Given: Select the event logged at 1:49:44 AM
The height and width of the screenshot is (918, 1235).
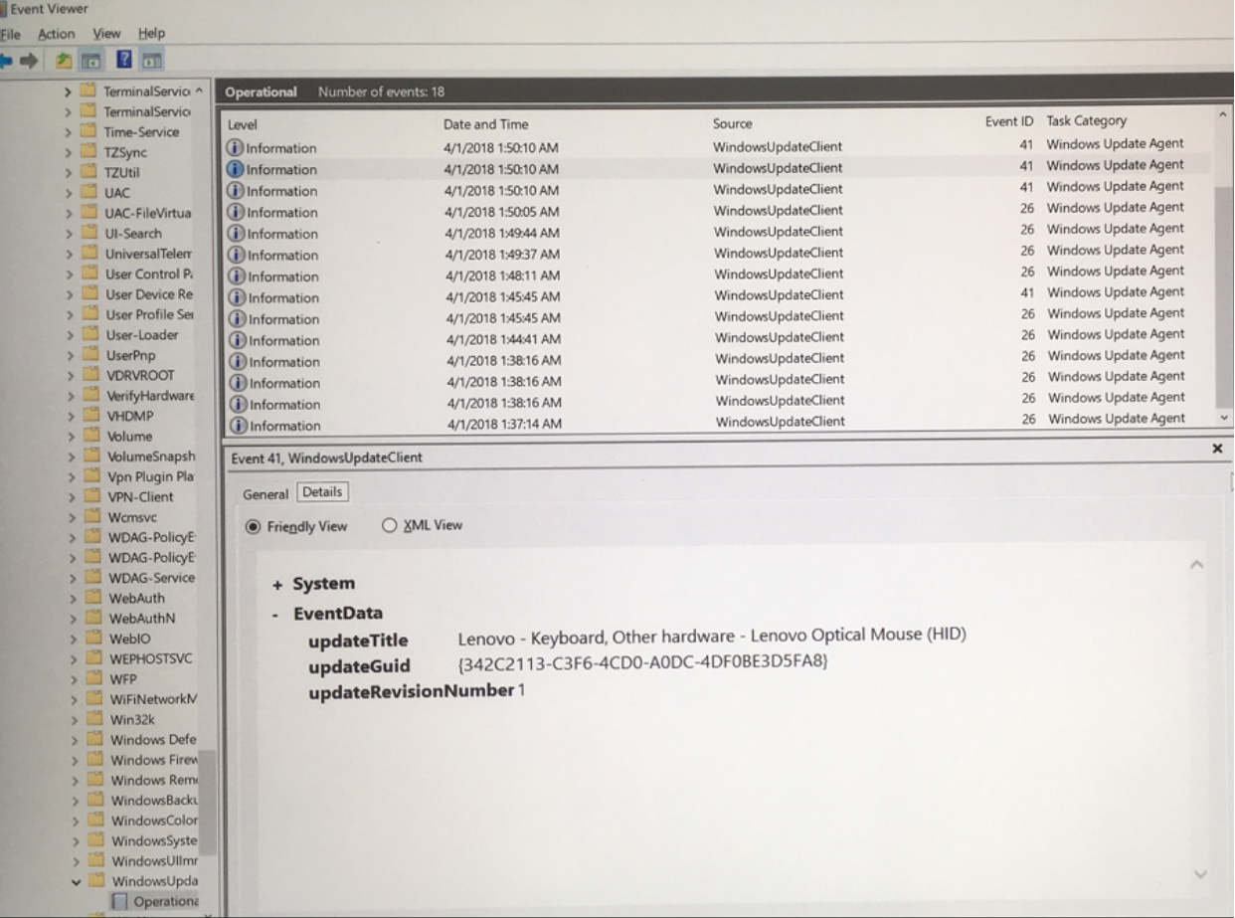Looking at the screenshot, I should 719,232.
